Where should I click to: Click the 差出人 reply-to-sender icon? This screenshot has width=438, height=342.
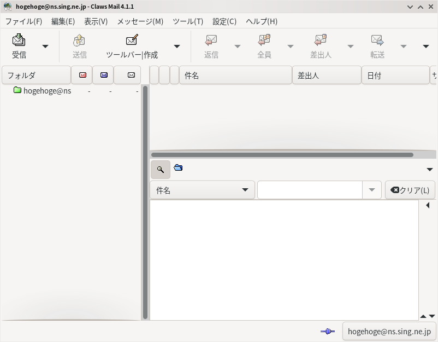[x=321, y=40]
